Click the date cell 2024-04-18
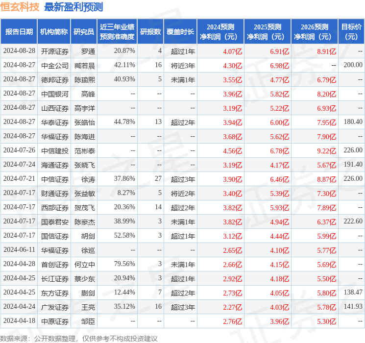This screenshot has width=365, height=343. (x=19, y=320)
